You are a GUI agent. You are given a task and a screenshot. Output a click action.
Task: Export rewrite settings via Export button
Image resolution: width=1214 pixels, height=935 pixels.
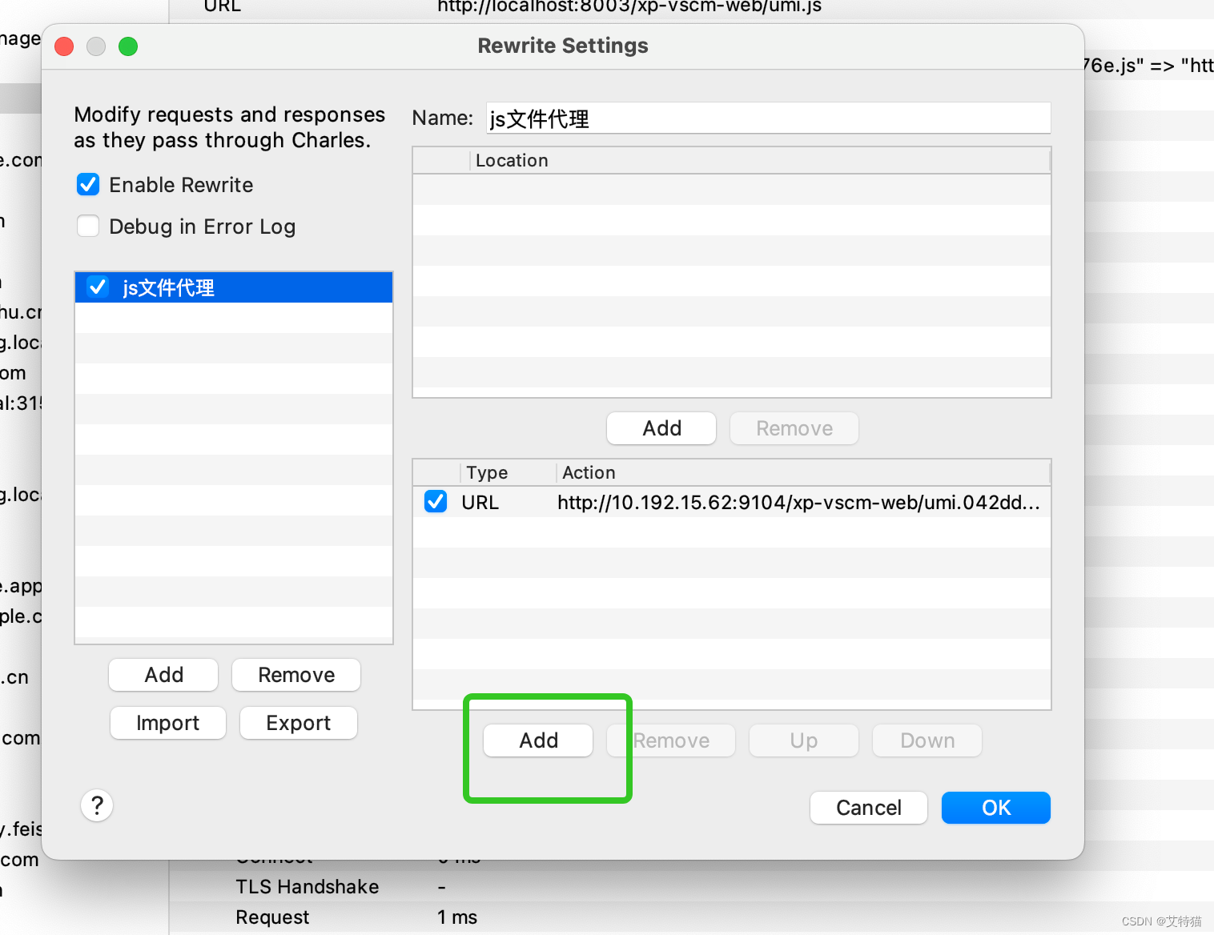tap(298, 723)
